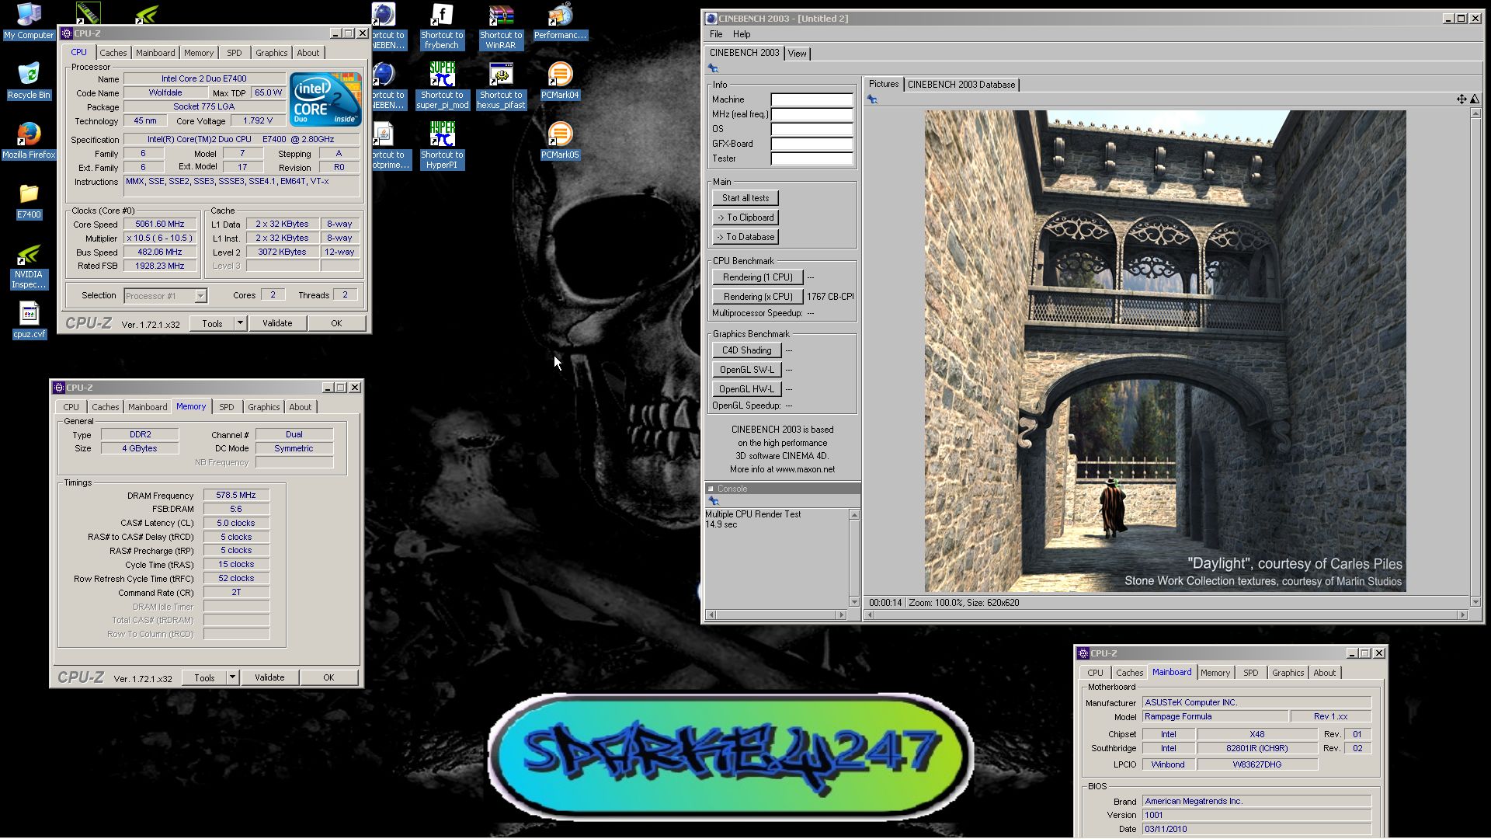
Task: Click the To Clipboard button
Action: point(745,218)
